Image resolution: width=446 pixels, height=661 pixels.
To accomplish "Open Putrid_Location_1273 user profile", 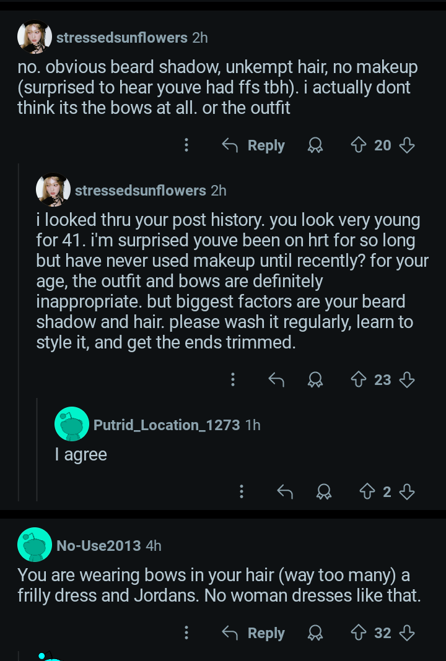I will pos(166,425).
